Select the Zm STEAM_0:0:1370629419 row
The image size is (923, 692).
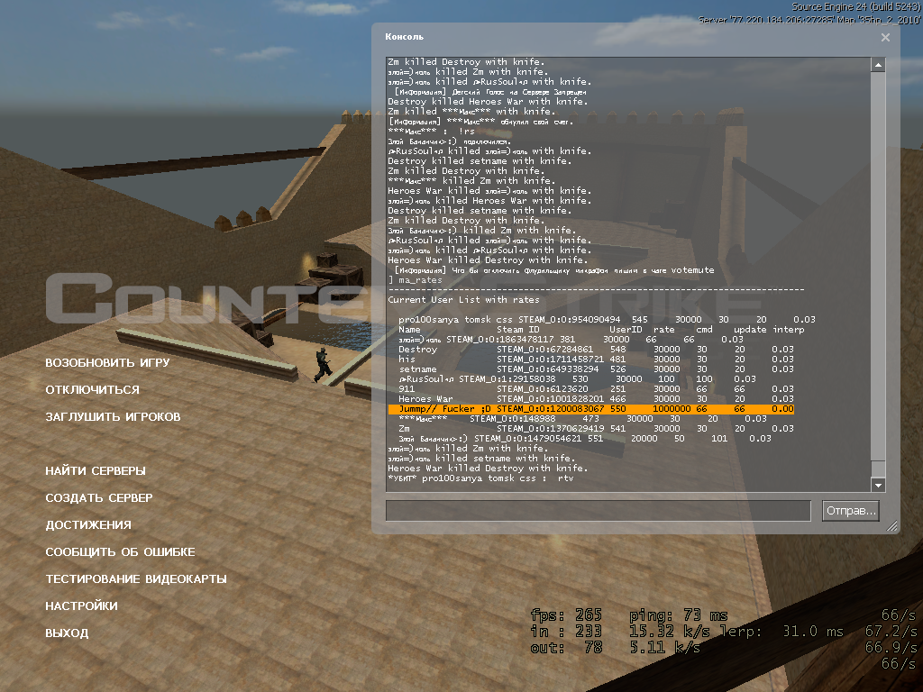[x=597, y=428]
